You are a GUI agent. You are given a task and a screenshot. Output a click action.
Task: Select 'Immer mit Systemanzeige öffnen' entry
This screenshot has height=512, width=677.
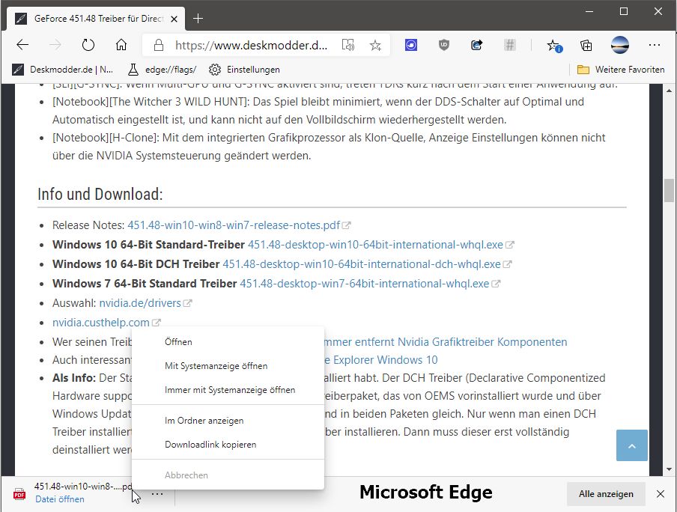[228, 390]
